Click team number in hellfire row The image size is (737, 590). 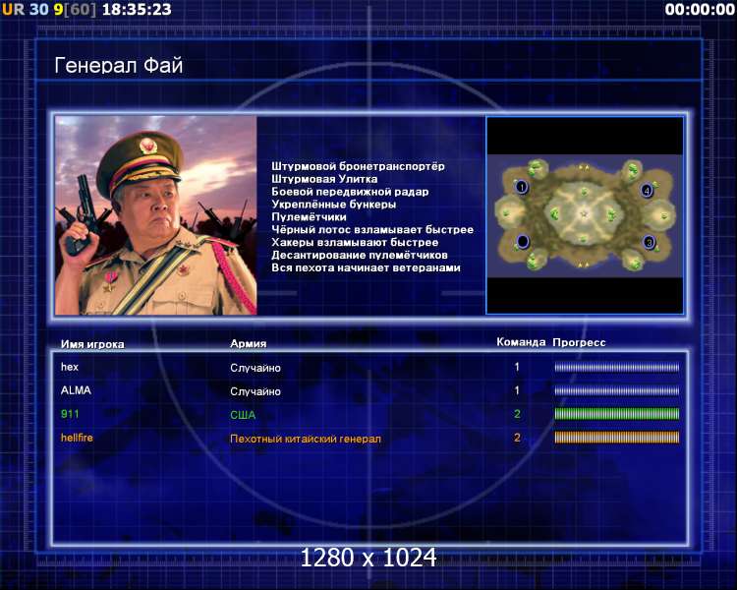[517, 438]
